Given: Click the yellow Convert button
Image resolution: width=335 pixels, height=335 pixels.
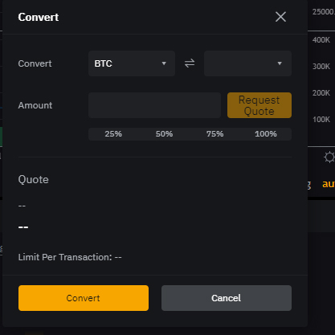Looking at the screenshot, I should (x=84, y=298).
